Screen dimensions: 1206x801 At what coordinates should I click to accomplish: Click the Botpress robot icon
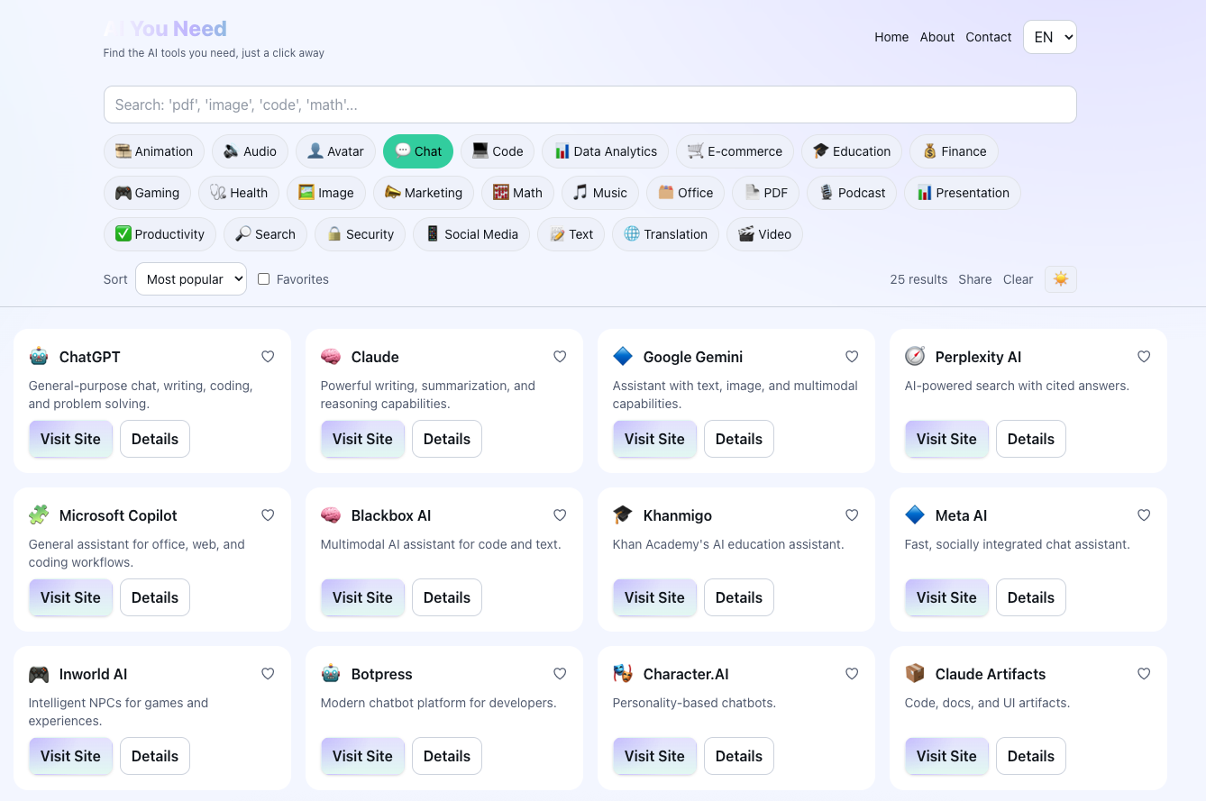click(x=331, y=674)
